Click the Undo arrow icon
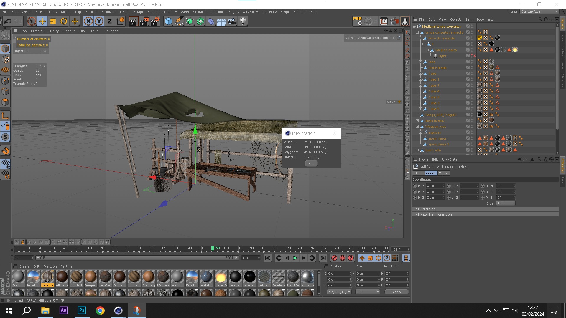Viewport: 566px width, 318px height. click(8, 21)
